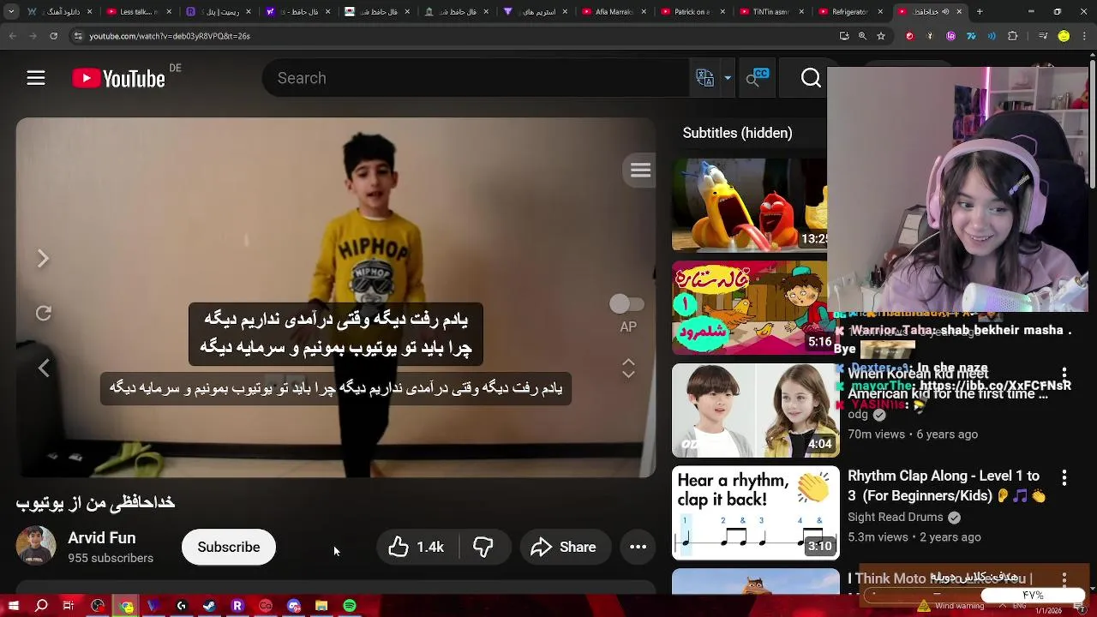Reload the browser page
The width and height of the screenshot is (1097, 617).
click(53, 36)
